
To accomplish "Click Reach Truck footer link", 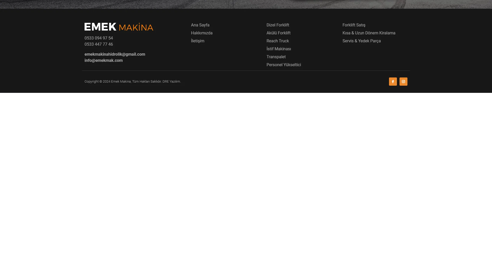I will coord(278,41).
